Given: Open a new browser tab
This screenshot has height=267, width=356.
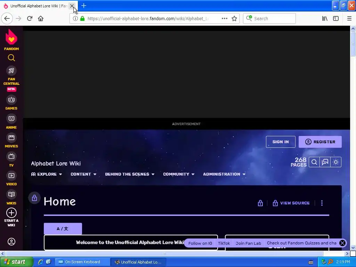Looking at the screenshot, I should [x=84, y=6].
